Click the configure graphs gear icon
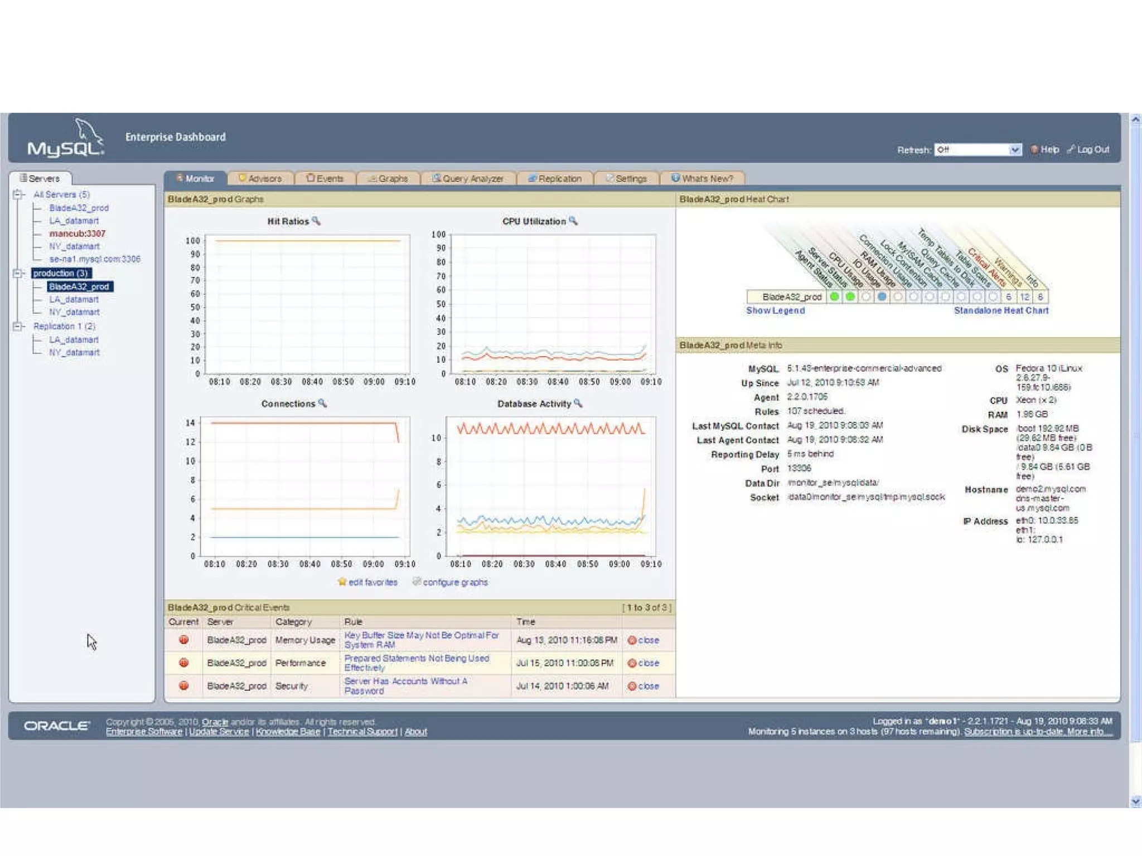The height and width of the screenshot is (856, 1142). (417, 582)
